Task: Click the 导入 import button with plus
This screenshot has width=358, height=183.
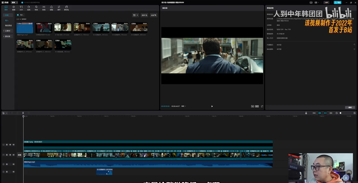Action: (20, 15)
